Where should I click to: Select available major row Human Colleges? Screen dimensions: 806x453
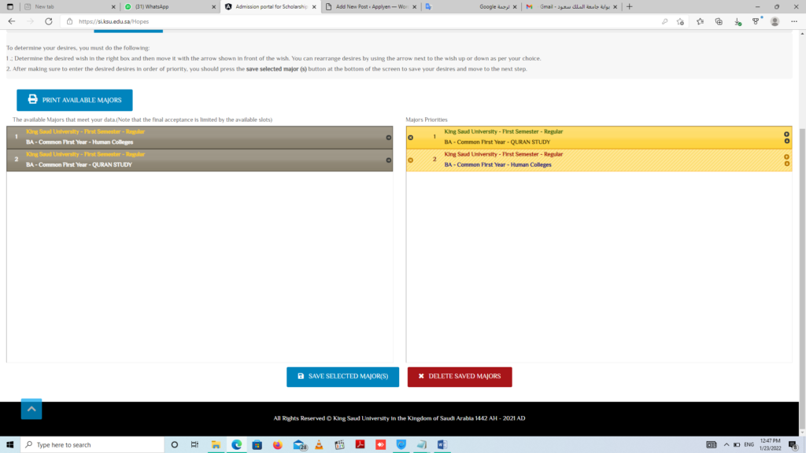pos(199,137)
